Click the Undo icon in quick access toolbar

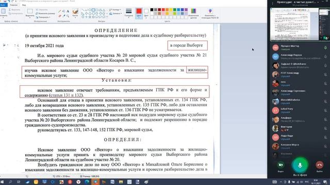point(9,1)
